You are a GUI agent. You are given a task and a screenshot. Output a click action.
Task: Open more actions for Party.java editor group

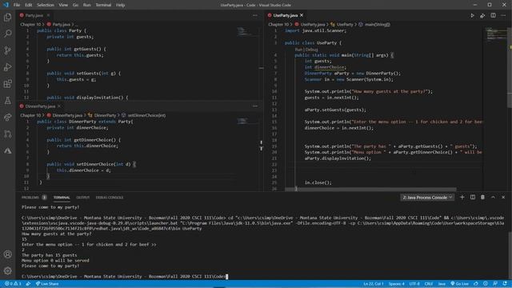tap(254, 15)
